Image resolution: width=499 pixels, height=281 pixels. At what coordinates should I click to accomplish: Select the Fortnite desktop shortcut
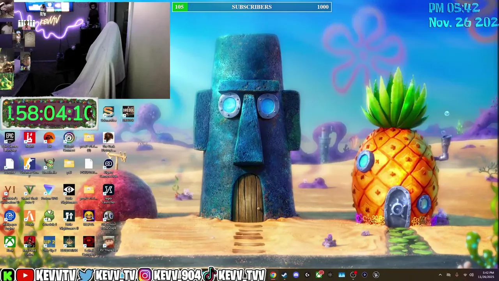coord(10,166)
